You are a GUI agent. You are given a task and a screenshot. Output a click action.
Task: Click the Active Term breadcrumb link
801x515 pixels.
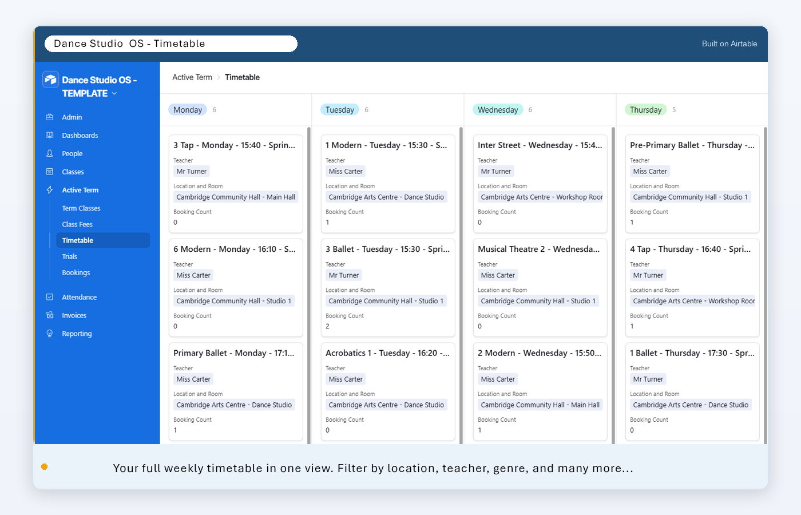[x=192, y=77]
